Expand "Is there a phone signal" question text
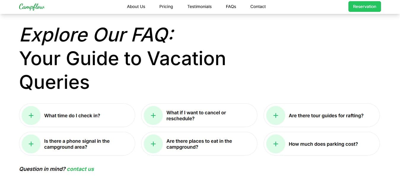400x191 pixels. [77, 144]
